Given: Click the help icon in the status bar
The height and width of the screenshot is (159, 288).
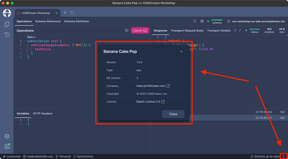Looking at the screenshot, I should [x=283, y=156].
